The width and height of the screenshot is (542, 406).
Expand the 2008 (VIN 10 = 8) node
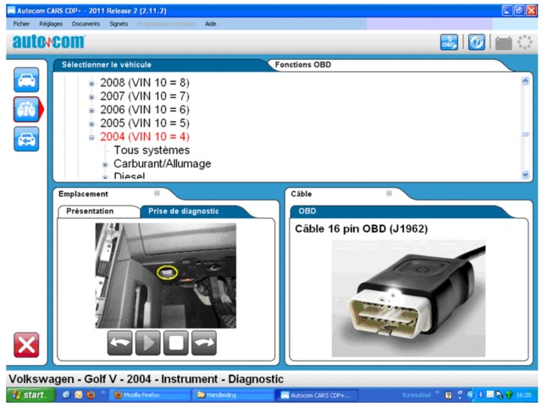coord(91,84)
